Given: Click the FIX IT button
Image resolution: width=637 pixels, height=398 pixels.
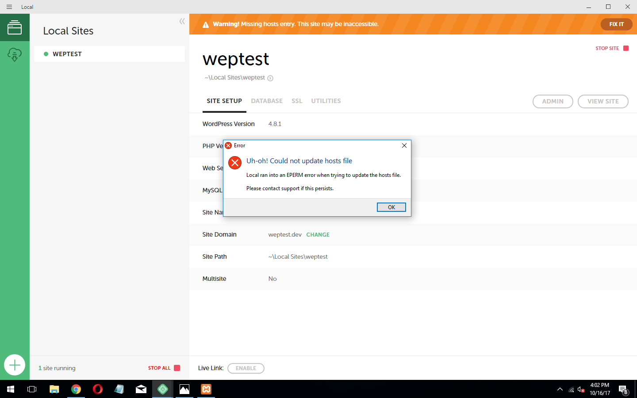Looking at the screenshot, I should pyautogui.click(x=616, y=24).
